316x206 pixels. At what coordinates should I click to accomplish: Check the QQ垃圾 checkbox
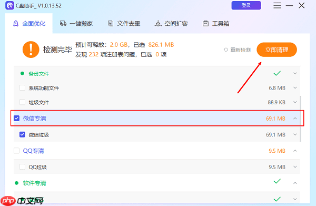click(22, 167)
